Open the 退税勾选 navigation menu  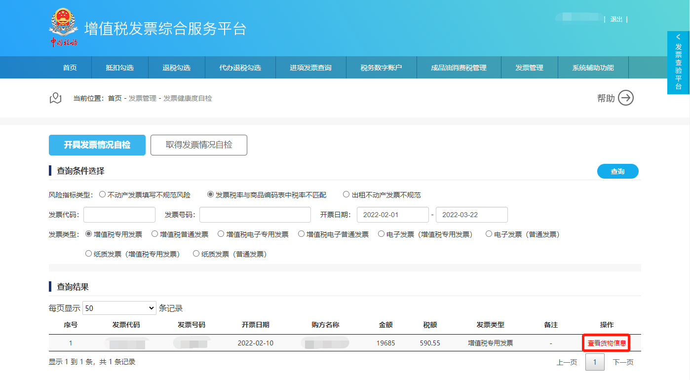177,68
